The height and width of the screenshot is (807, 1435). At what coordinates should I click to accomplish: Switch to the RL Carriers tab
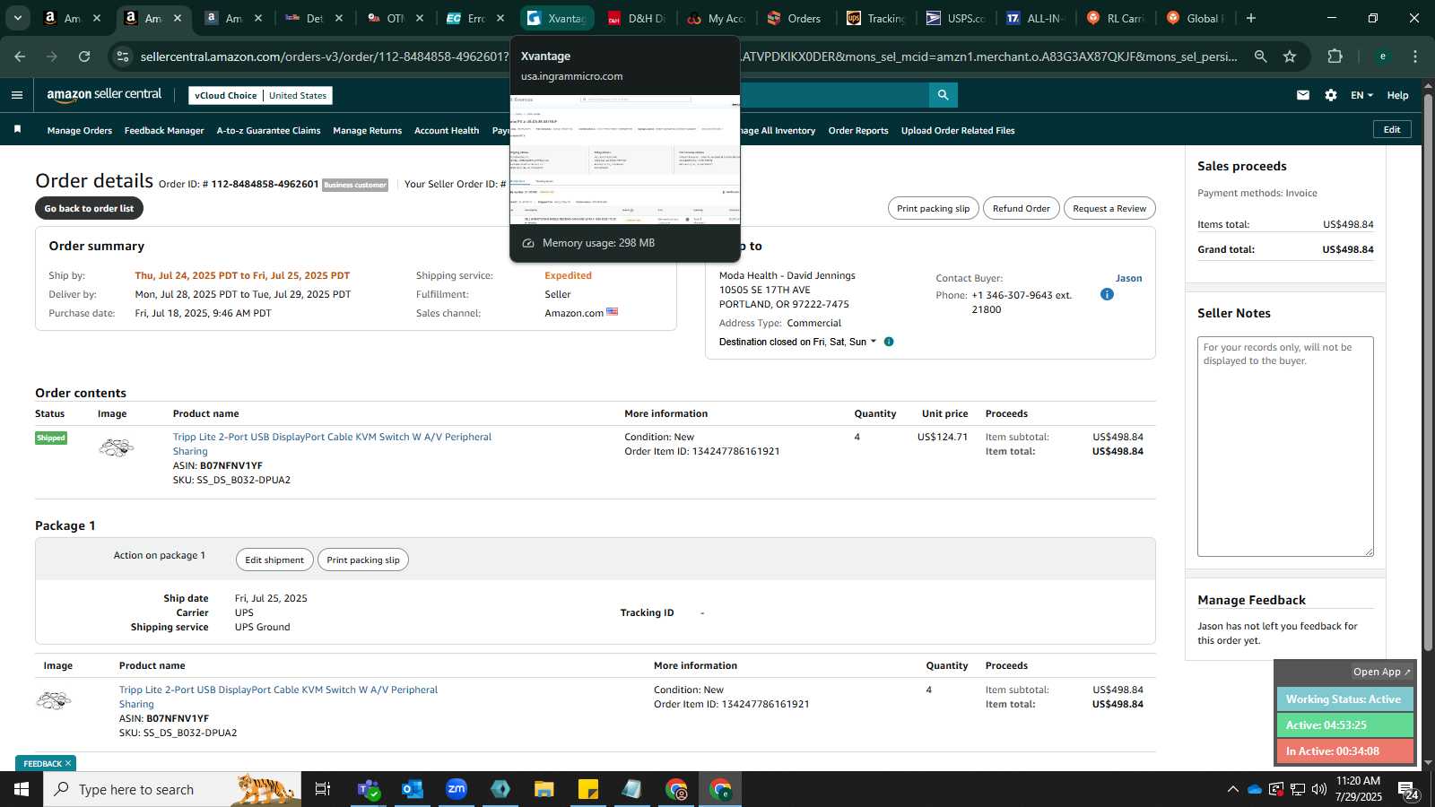point(1116,18)
